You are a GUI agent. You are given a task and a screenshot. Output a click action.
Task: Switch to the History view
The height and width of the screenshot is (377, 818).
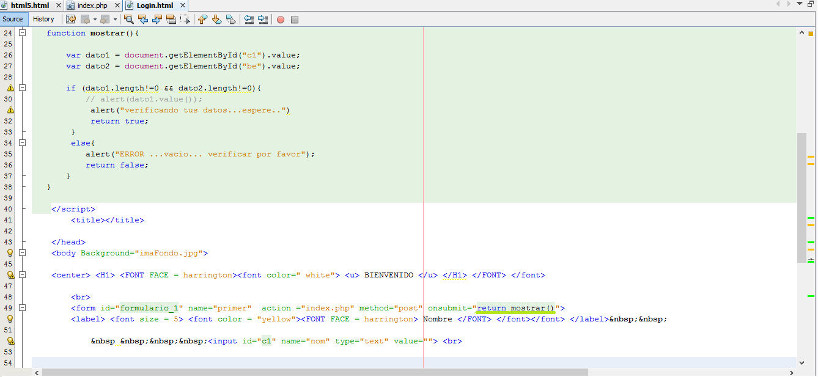pyautogui.click(x=43, y=19)
